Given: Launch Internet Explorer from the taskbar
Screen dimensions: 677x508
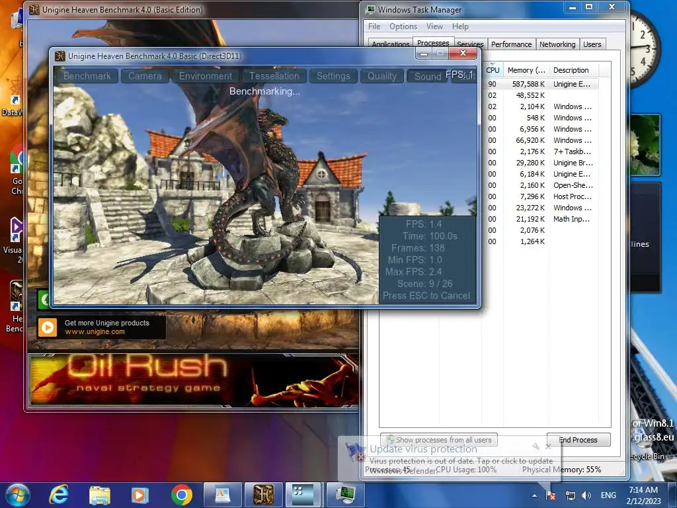Looking at the screenshot, I should click(x=58, y=495).
